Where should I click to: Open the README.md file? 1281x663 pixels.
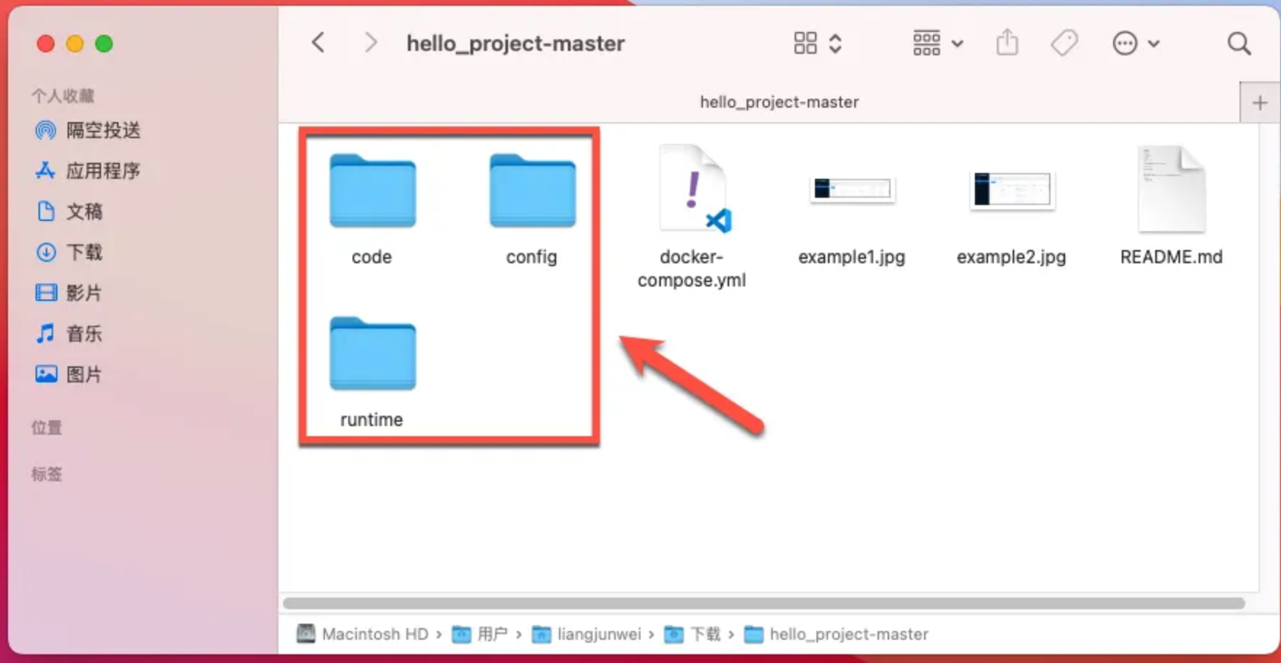(x=1170, y=190)
